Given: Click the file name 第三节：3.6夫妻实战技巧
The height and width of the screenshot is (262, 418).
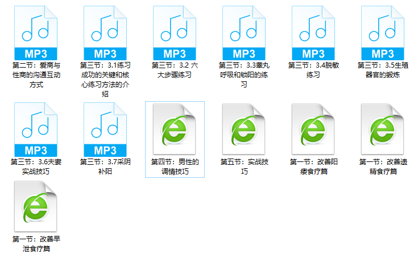Looking at the screenshot, I should pos(36,167).
